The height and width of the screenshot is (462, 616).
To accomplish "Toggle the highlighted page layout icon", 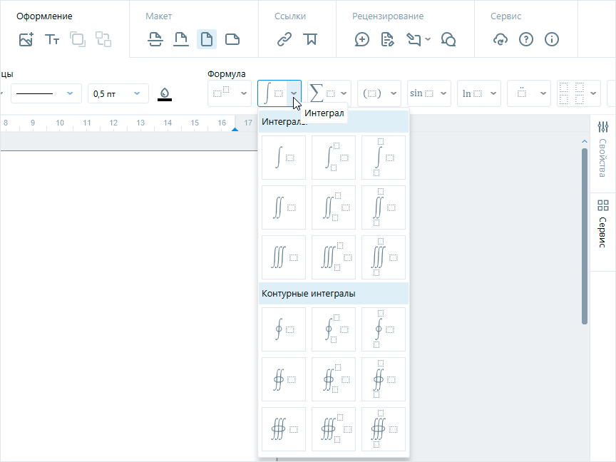I will pos(207,39).
